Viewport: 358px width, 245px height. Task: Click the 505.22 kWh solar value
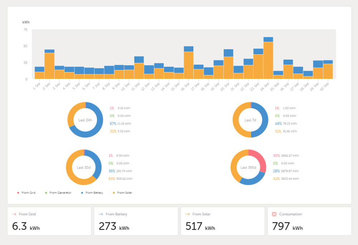coord(124,179)
